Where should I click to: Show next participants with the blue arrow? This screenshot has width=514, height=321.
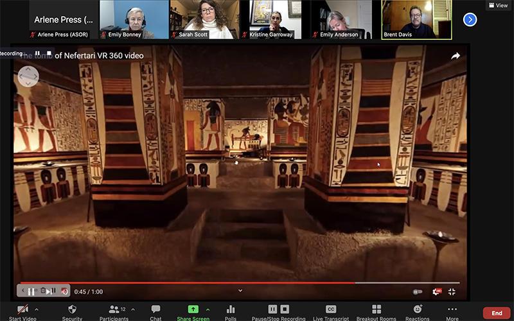pyautogui.click(x=470, y=20)
